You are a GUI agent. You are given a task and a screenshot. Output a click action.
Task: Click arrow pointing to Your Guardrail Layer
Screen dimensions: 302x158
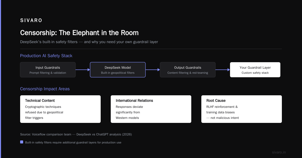tap(223, 70)
